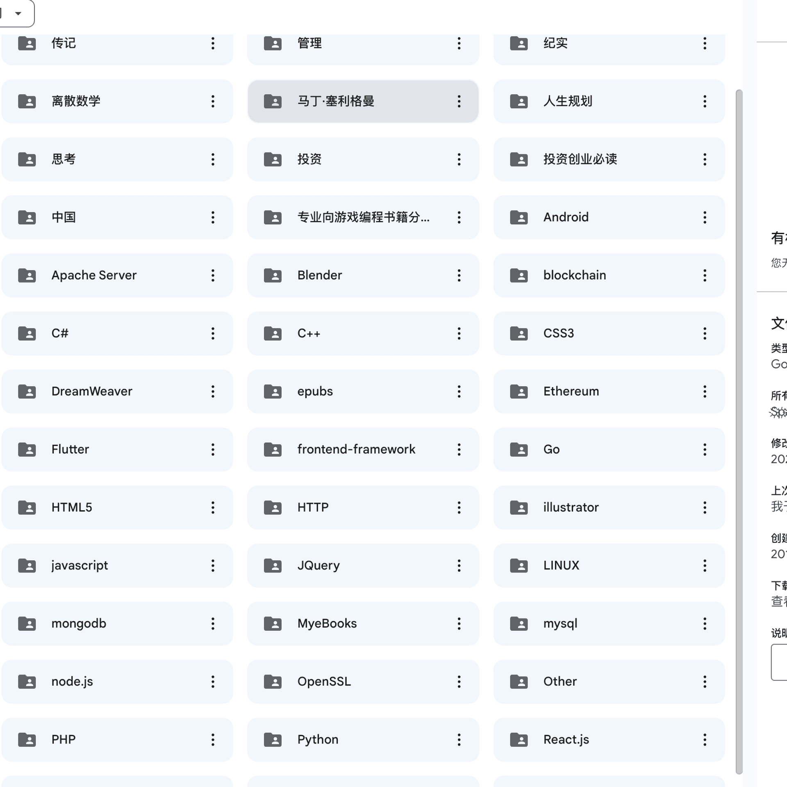
Task: Expand the menu for mongodb folder
Action: (x=213, y=623)
